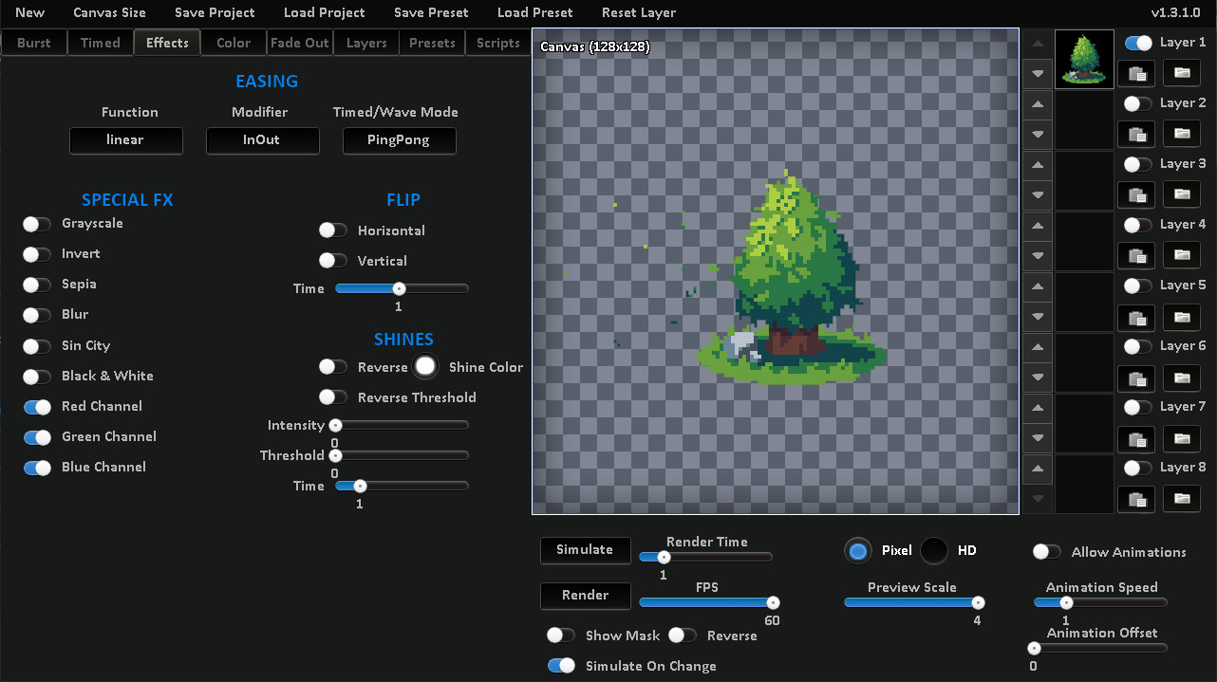Select the Layer 1 tree thumbnail

click(1084, 58)
